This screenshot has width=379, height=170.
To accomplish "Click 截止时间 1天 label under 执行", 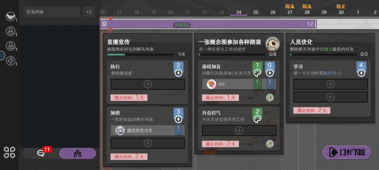I will pyautogui.click(x=129, y=98).
